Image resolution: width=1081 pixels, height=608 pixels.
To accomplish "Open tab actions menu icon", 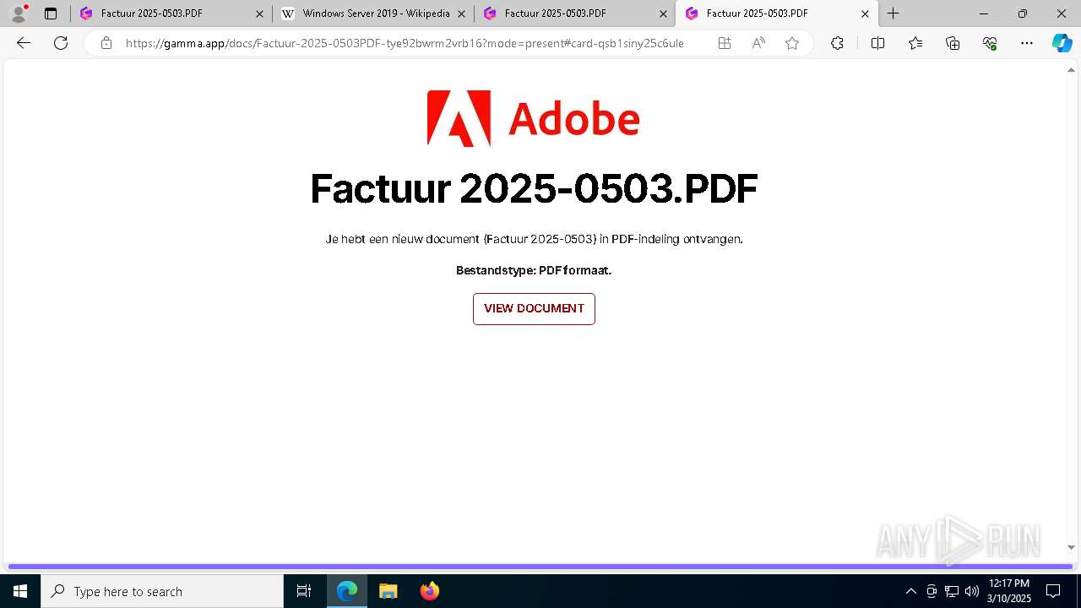I will pyautogui.click(x=51, y=14).
